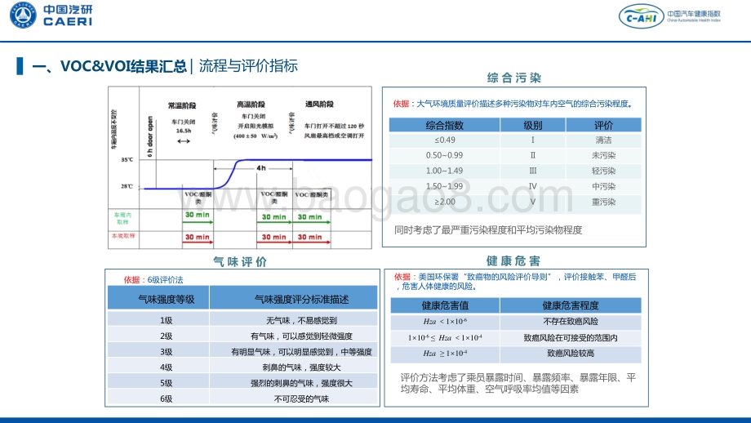Image resolution: width=751 pixels, height=423 pixels.
Task: Select the slide title VOC&VOI结果汇总
Action: click(123, 65)
